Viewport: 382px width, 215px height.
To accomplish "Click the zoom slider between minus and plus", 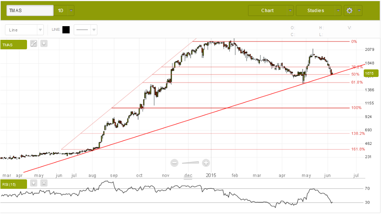I will (x=190, y=163).
